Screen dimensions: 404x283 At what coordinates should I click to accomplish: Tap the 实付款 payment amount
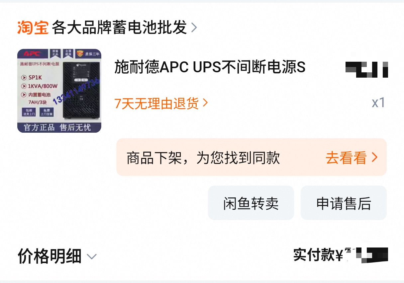tap(341, 255)
